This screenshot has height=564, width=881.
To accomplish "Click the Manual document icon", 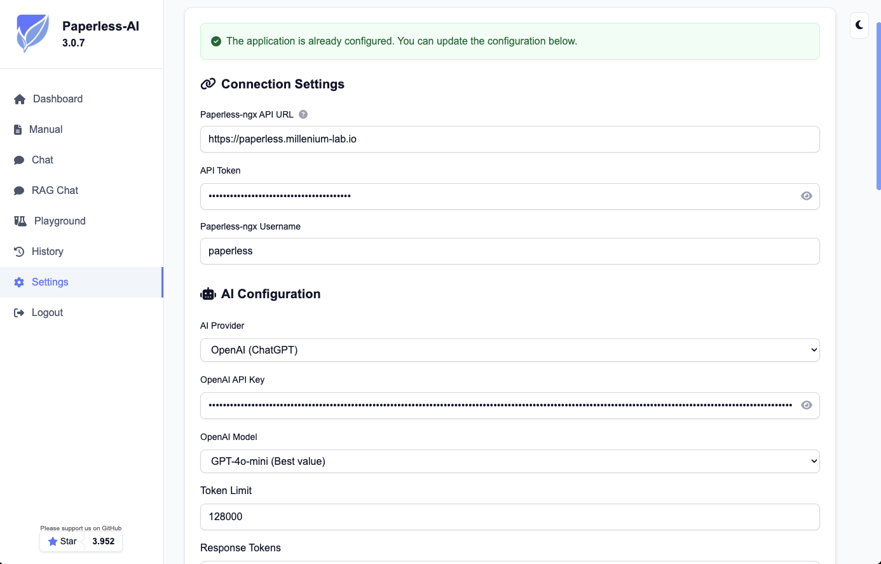I will 18,130.
